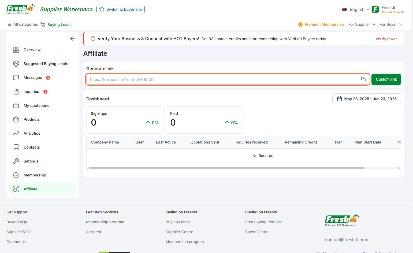Click Switch to buyer site button
This screenshot has width=413, height=253.
121,9
